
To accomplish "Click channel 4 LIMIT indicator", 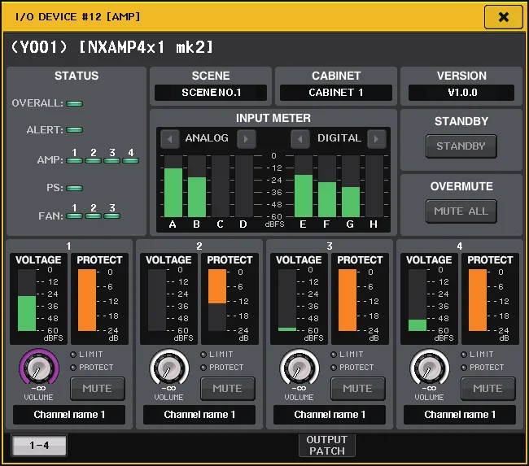I will [x=464, y=355].
